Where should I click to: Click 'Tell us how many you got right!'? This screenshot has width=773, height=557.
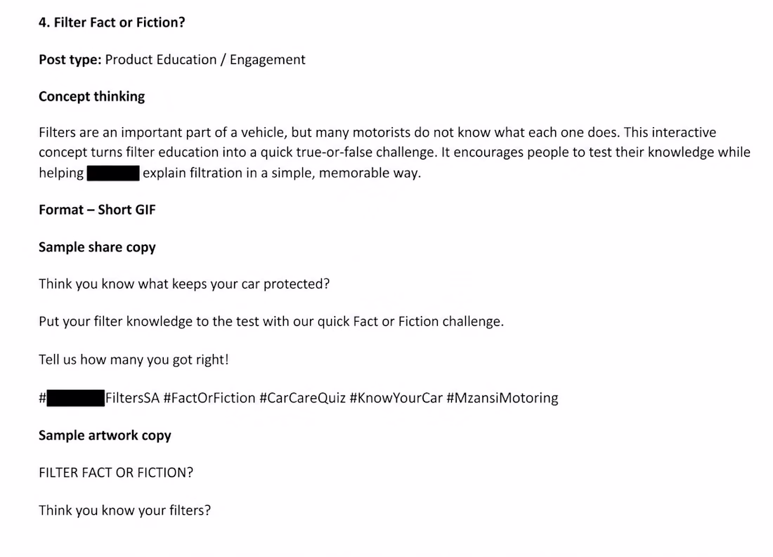tap(134, 360)
